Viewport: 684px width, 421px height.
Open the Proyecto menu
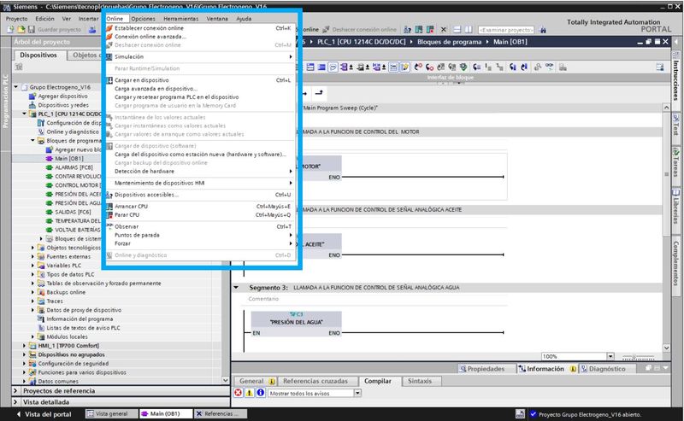[16, 19]
